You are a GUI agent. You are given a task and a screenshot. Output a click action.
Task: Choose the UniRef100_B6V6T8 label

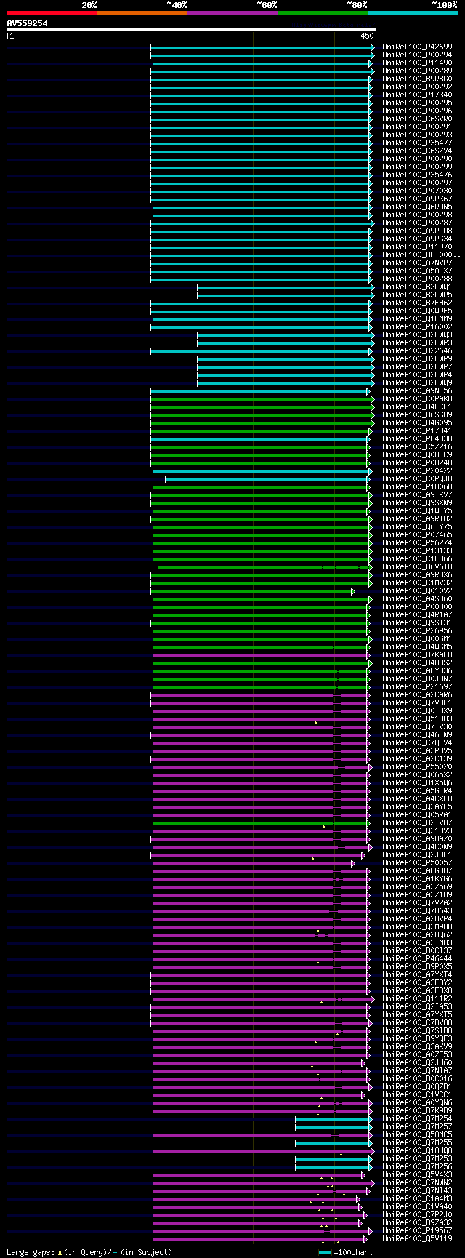click(x=417, y=567)
